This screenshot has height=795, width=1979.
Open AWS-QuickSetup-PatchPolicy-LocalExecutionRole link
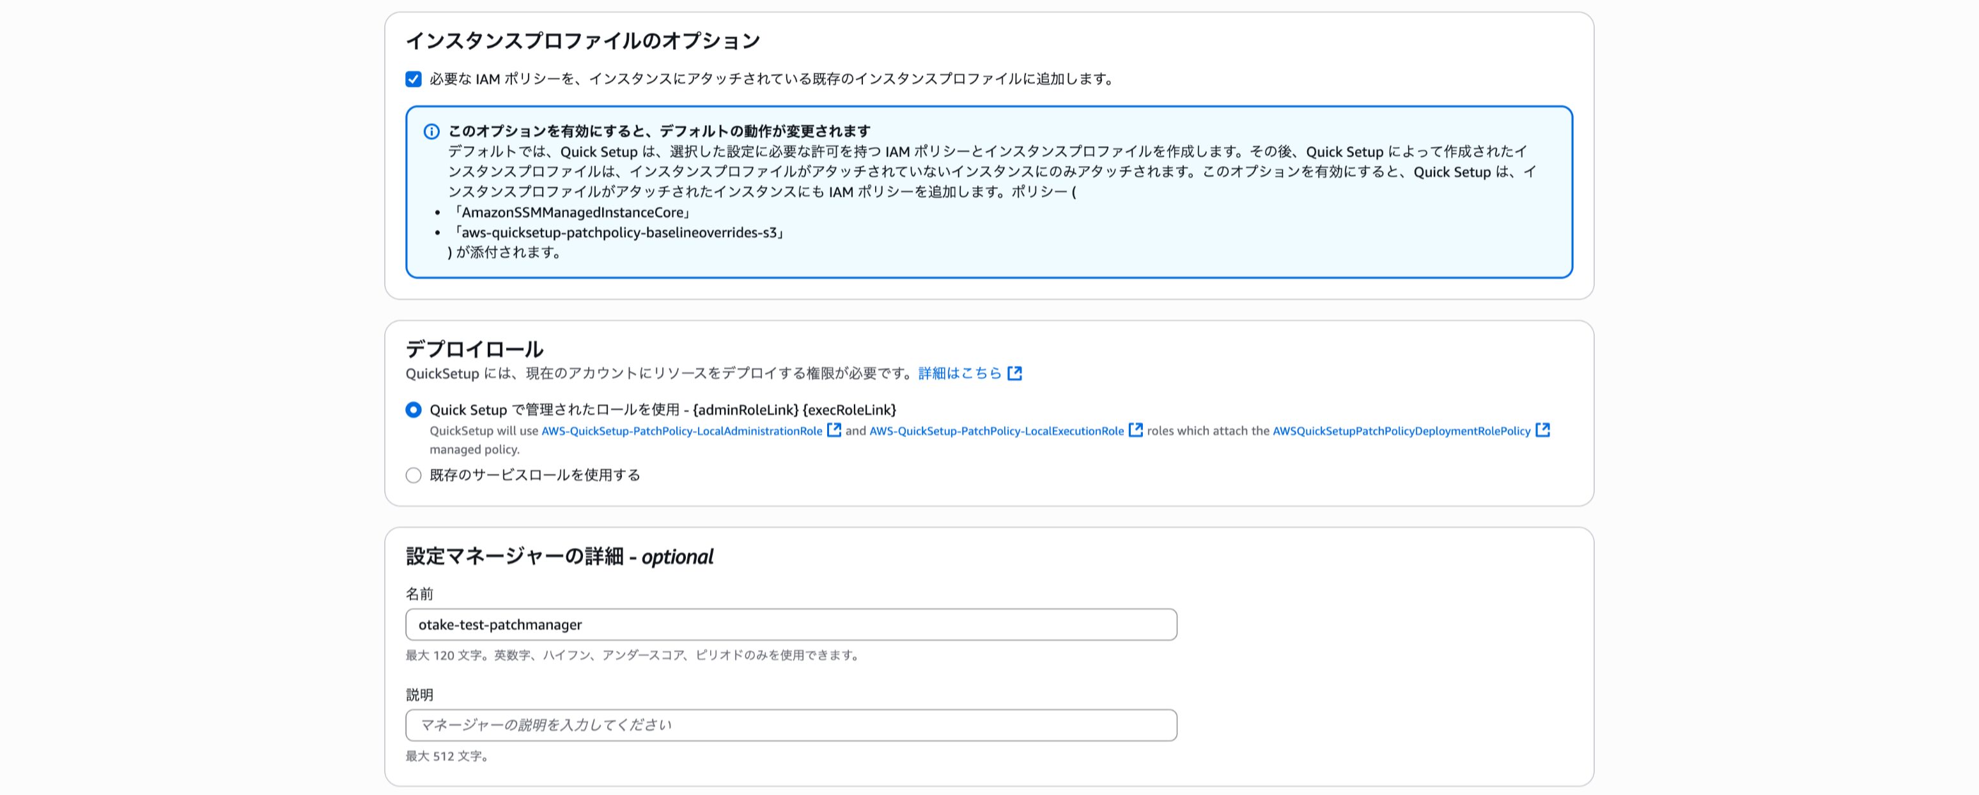[997, 431]
